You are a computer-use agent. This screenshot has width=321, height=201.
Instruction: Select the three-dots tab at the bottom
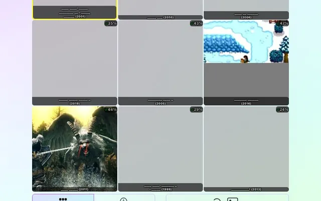tap(63, 197)
